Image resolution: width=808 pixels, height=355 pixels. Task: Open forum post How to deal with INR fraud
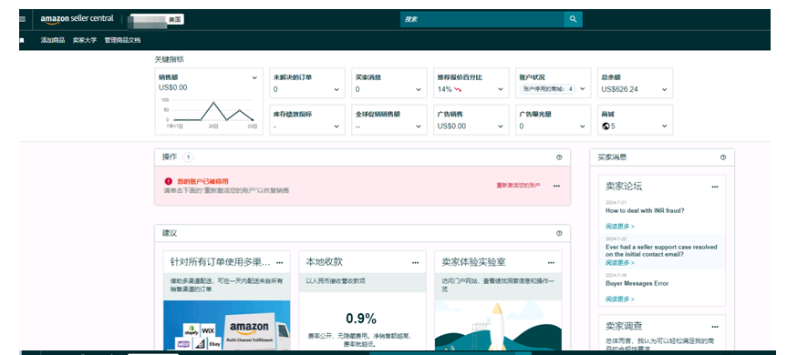645,210
